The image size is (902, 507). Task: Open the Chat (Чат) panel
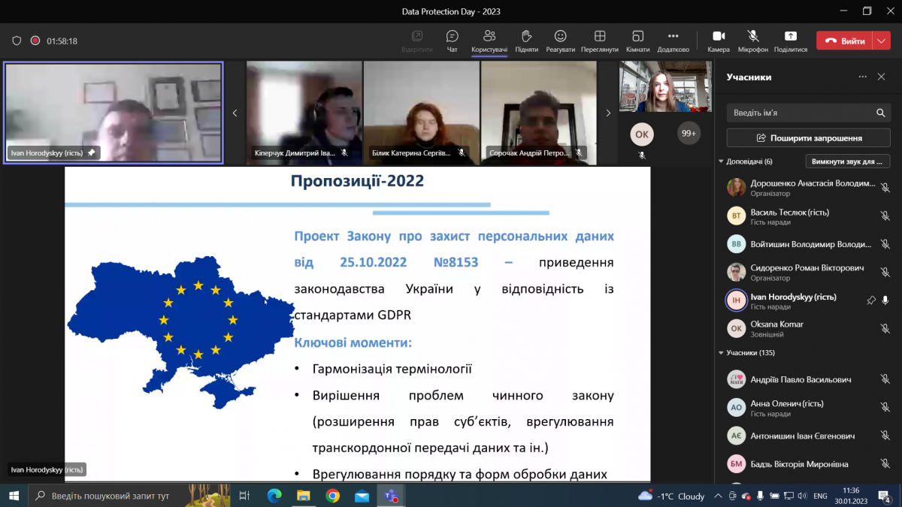click(x=453, y=41)
